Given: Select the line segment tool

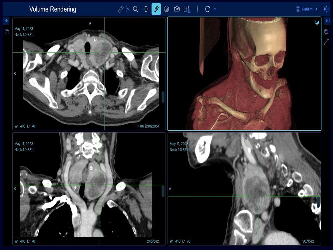Looking at the screenshot, I should 326,42.
